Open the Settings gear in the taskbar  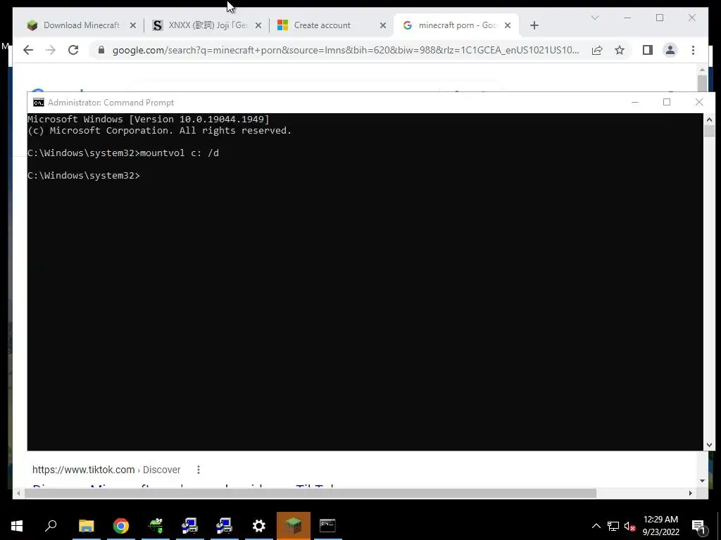(259, 526)
